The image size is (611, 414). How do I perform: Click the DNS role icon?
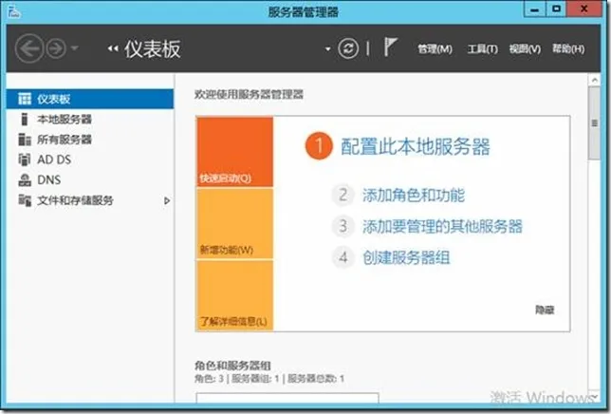(x=25, y=180)
